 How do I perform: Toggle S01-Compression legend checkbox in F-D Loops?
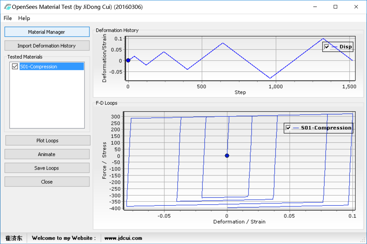[288, 128]
